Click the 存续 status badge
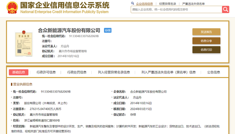The height and width of the screenshot is (134, 235). pos(108,30)
